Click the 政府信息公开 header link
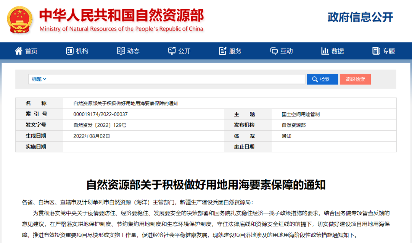This screenshot has height=243, width=412. tap(360, 17)
